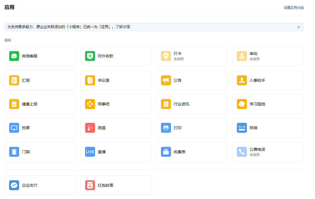Click 未启用 status under 公费电话
Screen dimensions: 315x199
(x=255, y=155)
